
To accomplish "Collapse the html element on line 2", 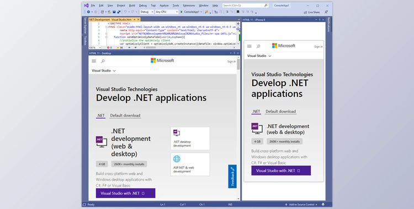I will [x=106, y=27].
